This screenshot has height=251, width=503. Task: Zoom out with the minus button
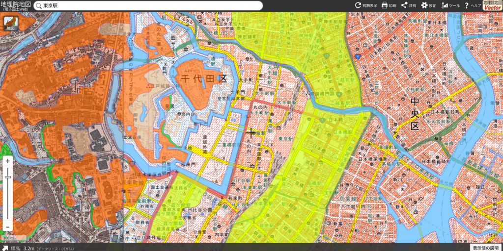coord(7,226)
